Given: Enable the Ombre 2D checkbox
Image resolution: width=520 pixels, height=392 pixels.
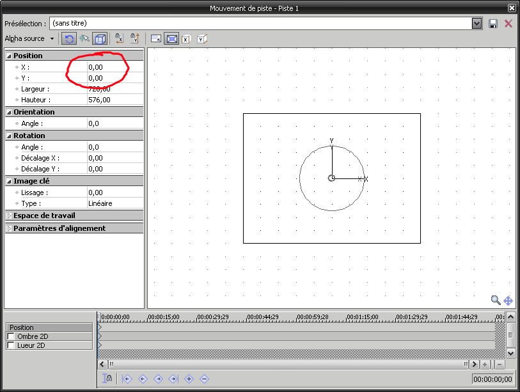Looking at the screenshot, I should 11,336.
